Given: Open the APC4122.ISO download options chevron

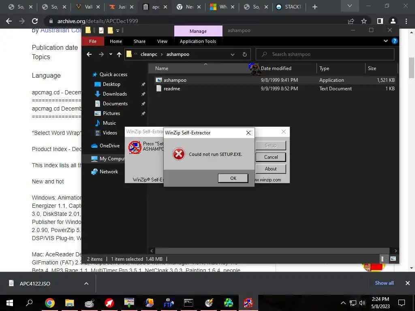Looking at the screenshot, I should [86, 283].
